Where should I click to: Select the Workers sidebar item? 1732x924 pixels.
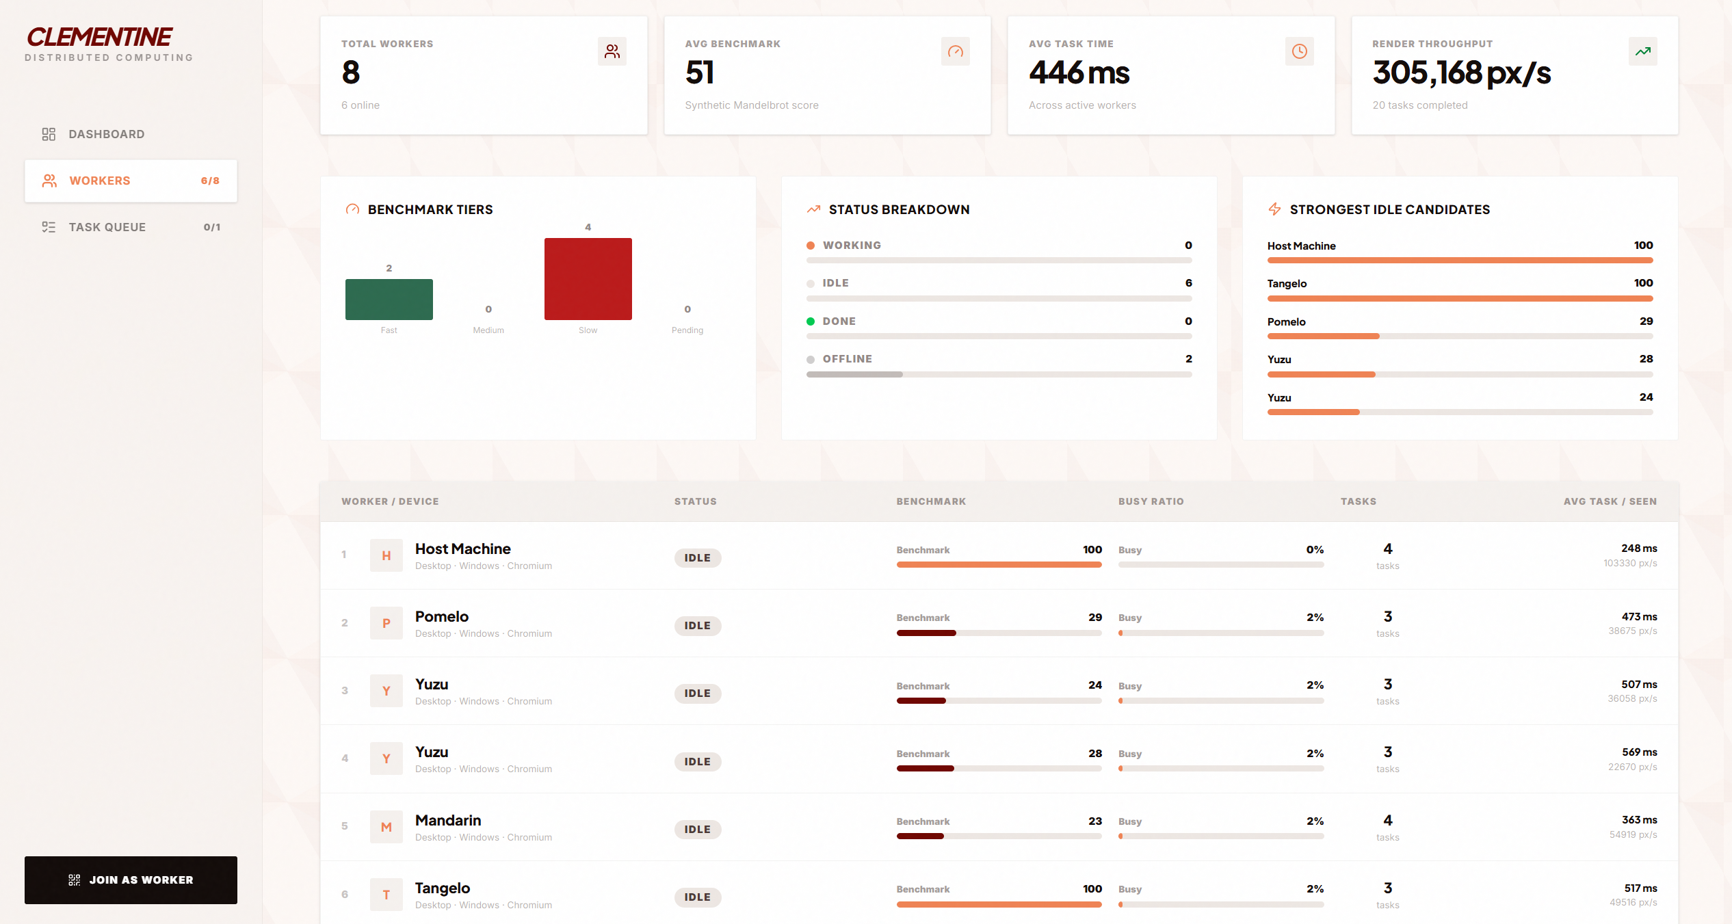(131, 181)
